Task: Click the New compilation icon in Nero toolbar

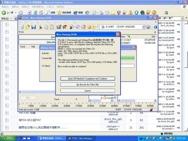Action: click(x=22, y=27)
